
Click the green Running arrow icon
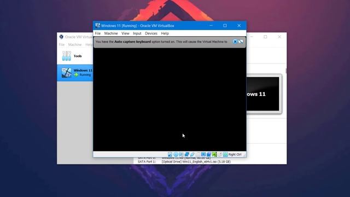pos(76,75)
